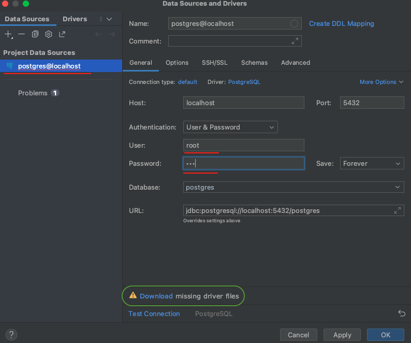Expand the Comment field editor
The image size is (411, 343).
coord(295,41)
